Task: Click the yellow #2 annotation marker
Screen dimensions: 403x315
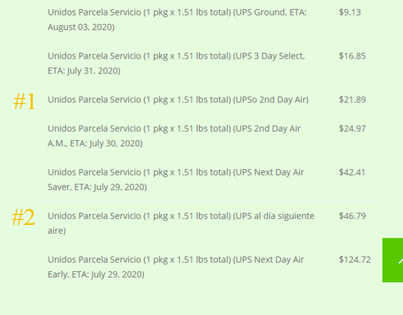Action: (23, 217)
